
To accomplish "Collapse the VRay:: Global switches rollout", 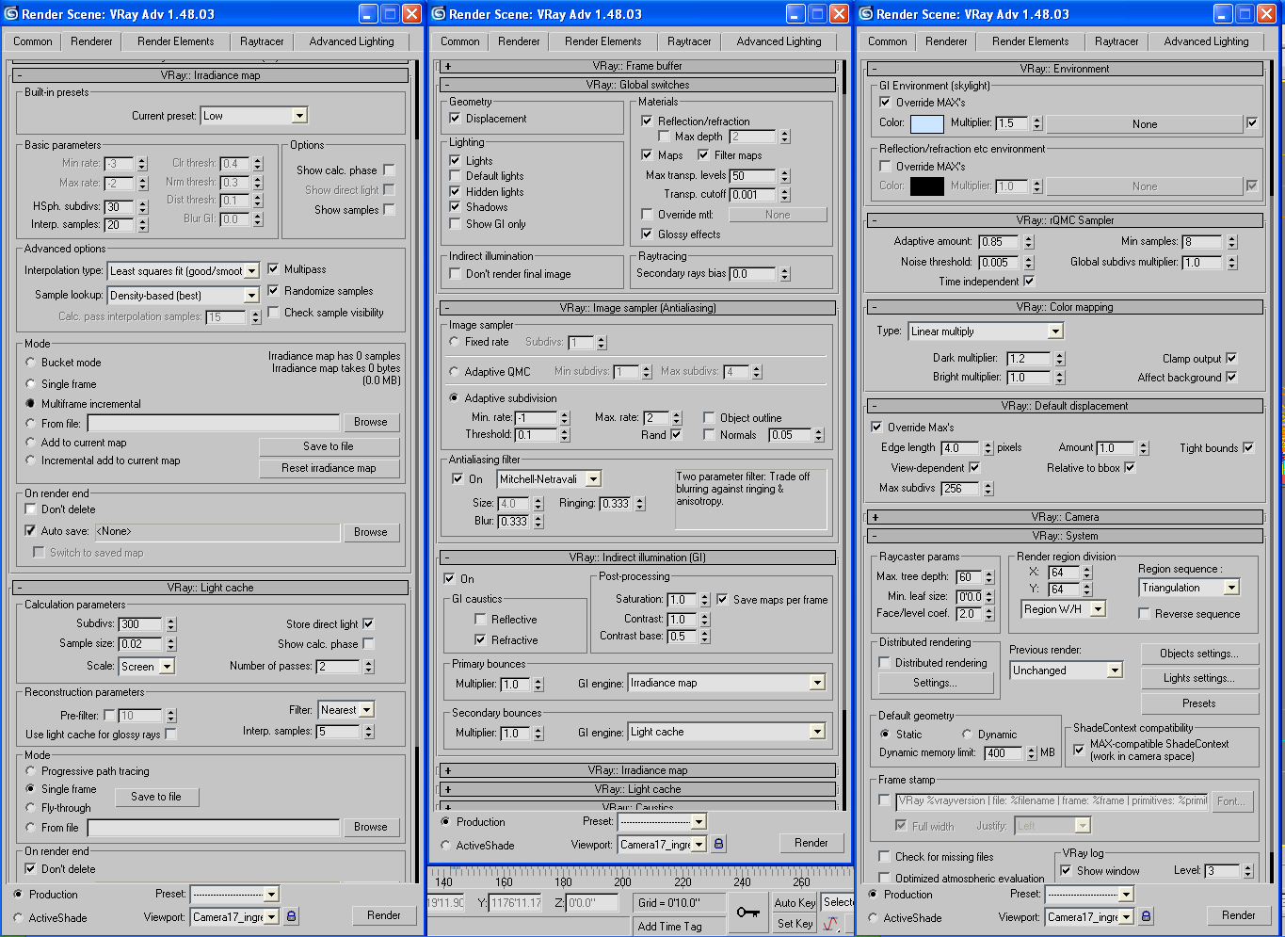I will click(x=637, y=85).
